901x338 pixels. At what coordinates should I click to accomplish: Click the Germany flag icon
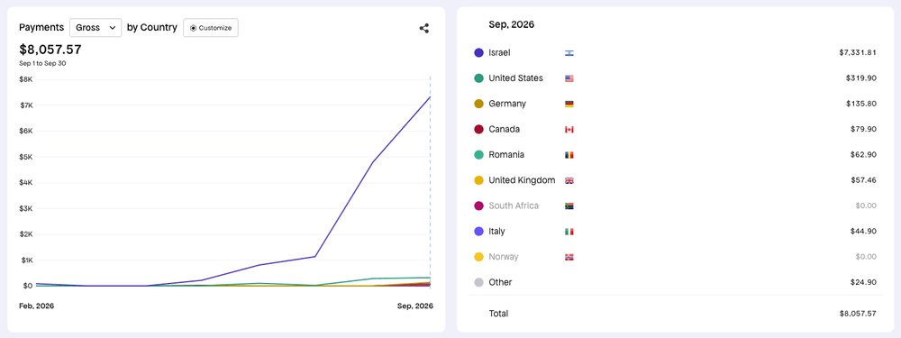pos(569,104)
